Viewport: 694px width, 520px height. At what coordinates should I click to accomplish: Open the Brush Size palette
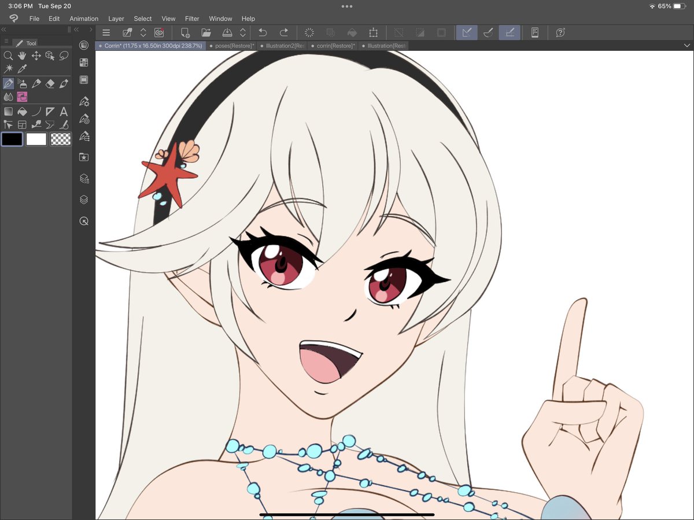coord(84,119)
